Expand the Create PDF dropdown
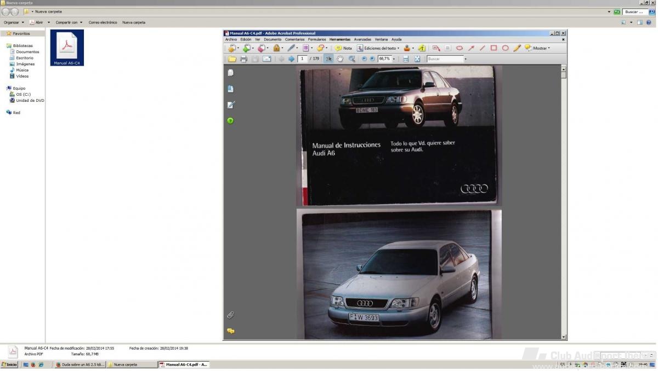This screenshot has width=658, height=371. (238, 48)
